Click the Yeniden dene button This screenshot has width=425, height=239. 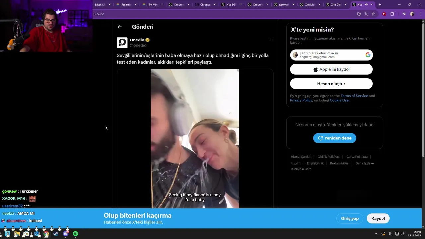click(335, 138)
